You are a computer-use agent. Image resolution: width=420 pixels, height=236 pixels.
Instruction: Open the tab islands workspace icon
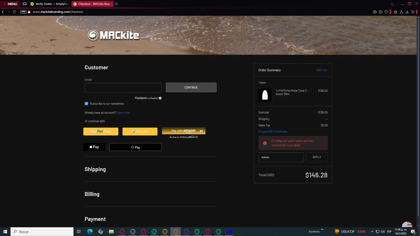(x=25, y=4)
